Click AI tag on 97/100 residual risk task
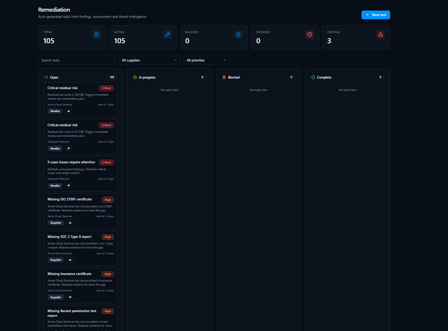Image resolution: width=448 pixels, height=331 pixels. (68, 148)
